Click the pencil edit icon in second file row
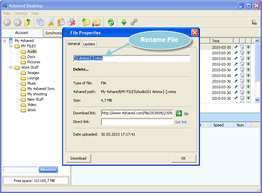 [236, 53]
